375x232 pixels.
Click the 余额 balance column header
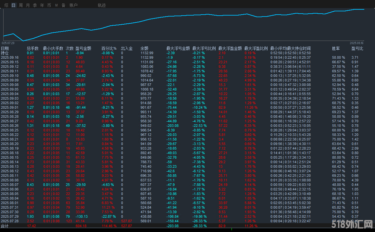(144, 48)
